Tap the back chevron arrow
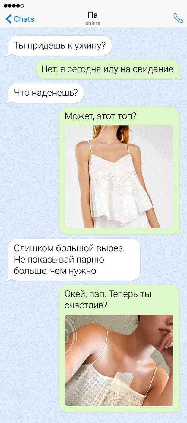 tap(8, 19)
